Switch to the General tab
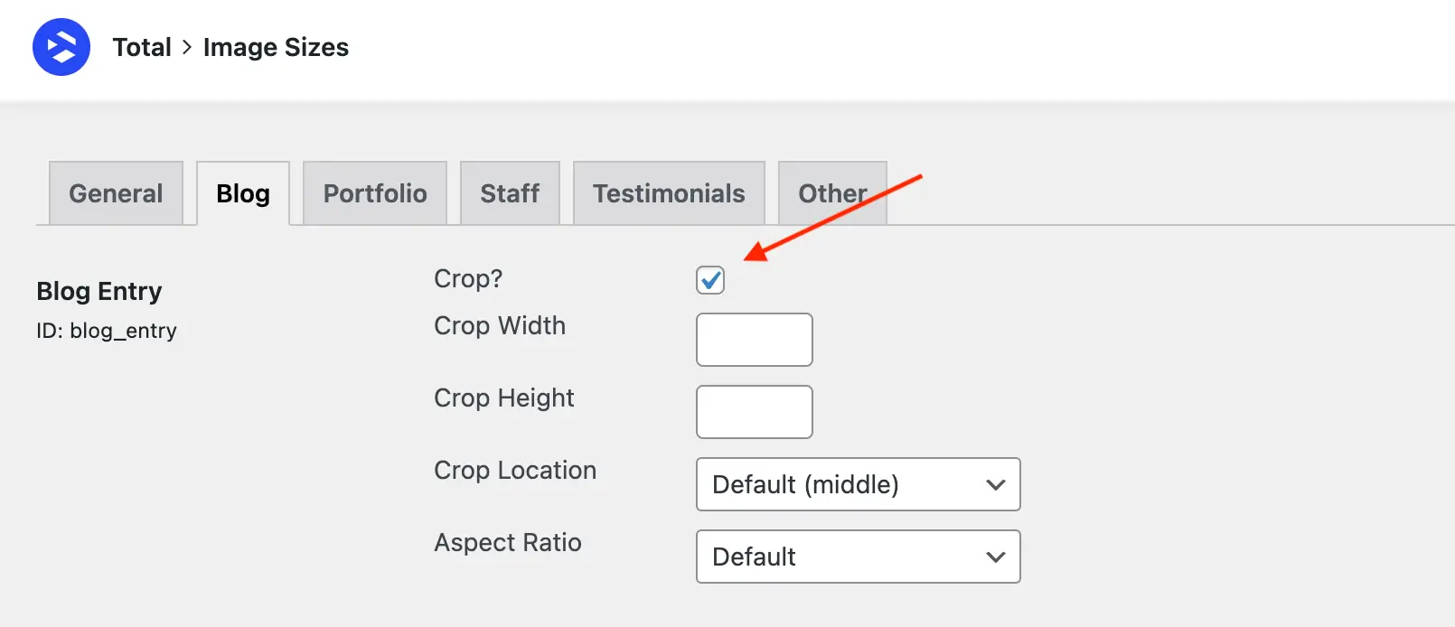 (116, 193)
